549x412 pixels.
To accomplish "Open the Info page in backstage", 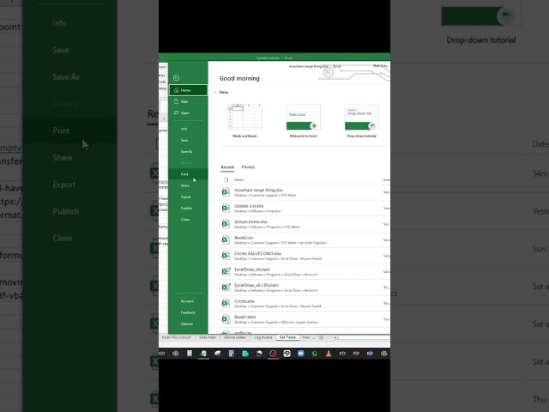I will pos(189,129).
